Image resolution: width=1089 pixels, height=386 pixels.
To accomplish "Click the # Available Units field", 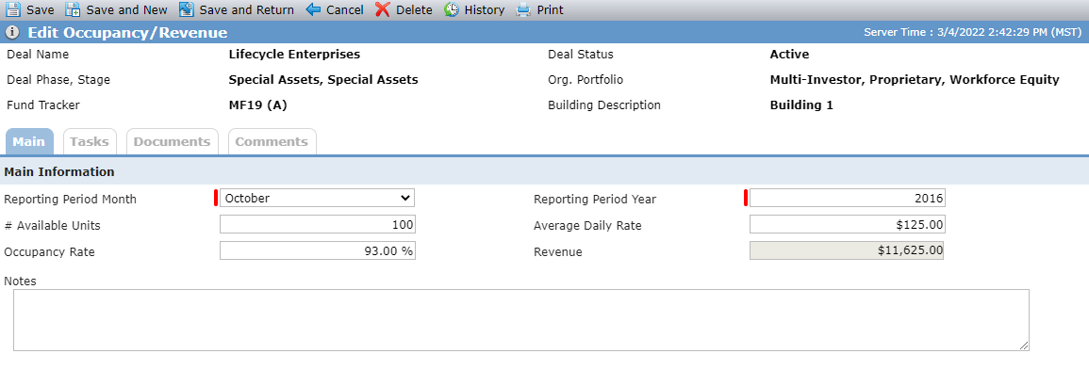I will point(318,224).
